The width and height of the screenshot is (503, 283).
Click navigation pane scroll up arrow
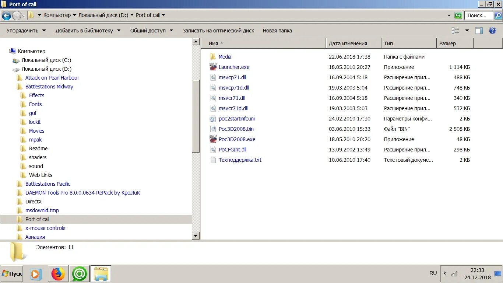click(x=196, y=42)
